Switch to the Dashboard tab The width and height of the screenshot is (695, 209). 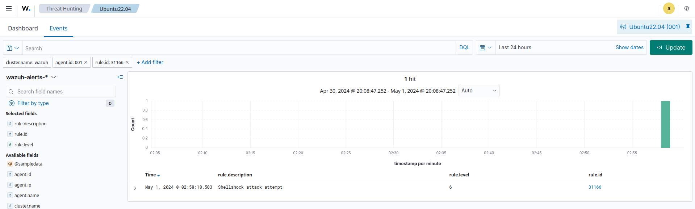23,28
